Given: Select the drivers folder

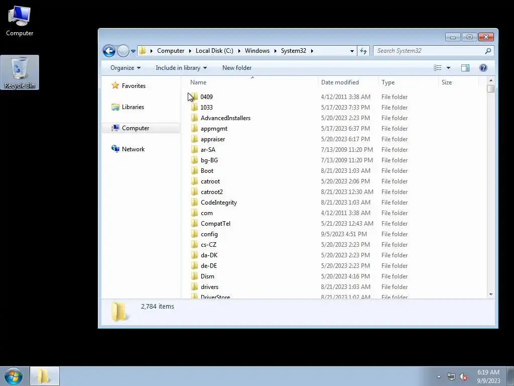Looking at the screenshot, I should pyautogui.click(x=209, y=287).
